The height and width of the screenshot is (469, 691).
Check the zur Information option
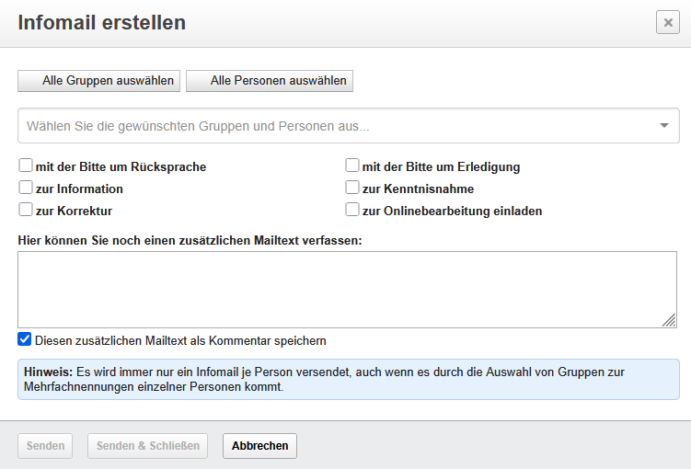click(26, 189)
